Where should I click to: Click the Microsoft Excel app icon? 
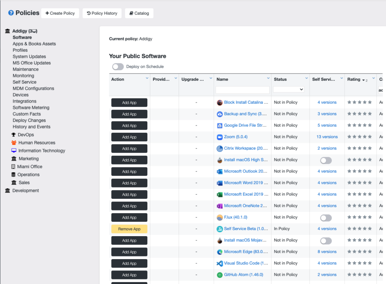[220, 195]
